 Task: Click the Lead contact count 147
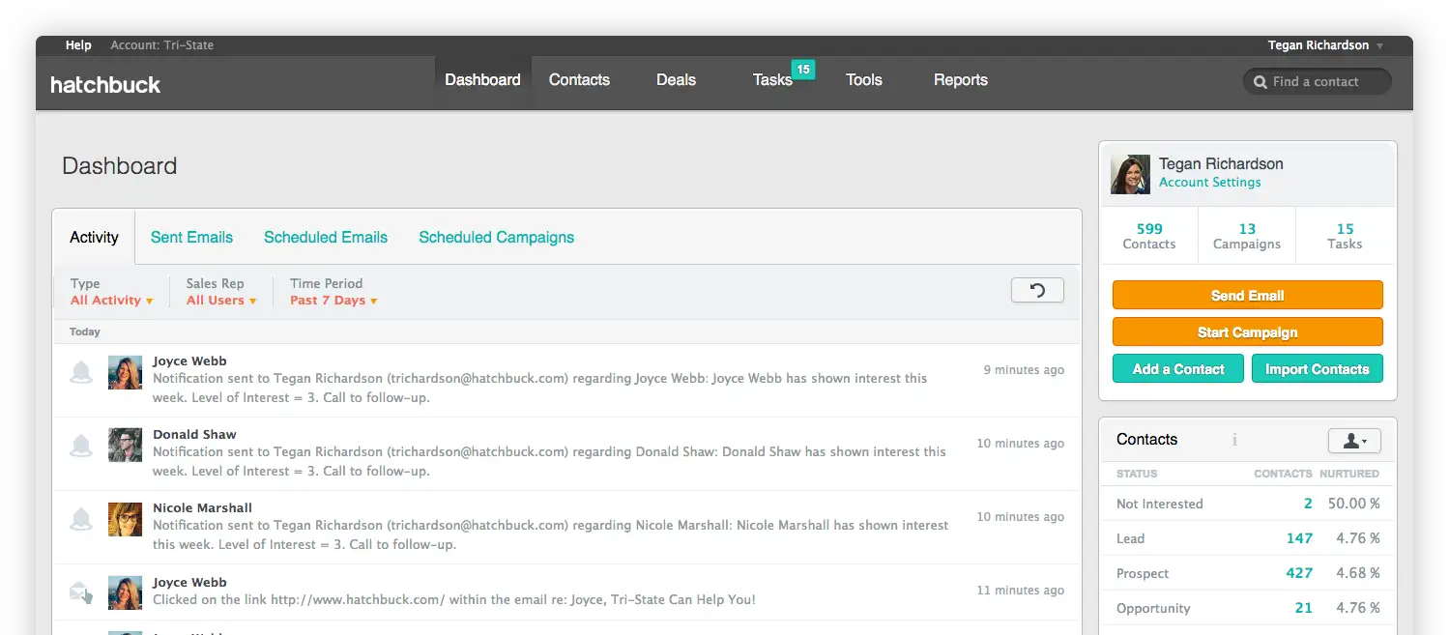point(1299,538)
